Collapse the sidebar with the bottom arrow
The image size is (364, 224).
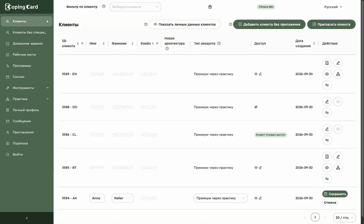click(27, 218)
